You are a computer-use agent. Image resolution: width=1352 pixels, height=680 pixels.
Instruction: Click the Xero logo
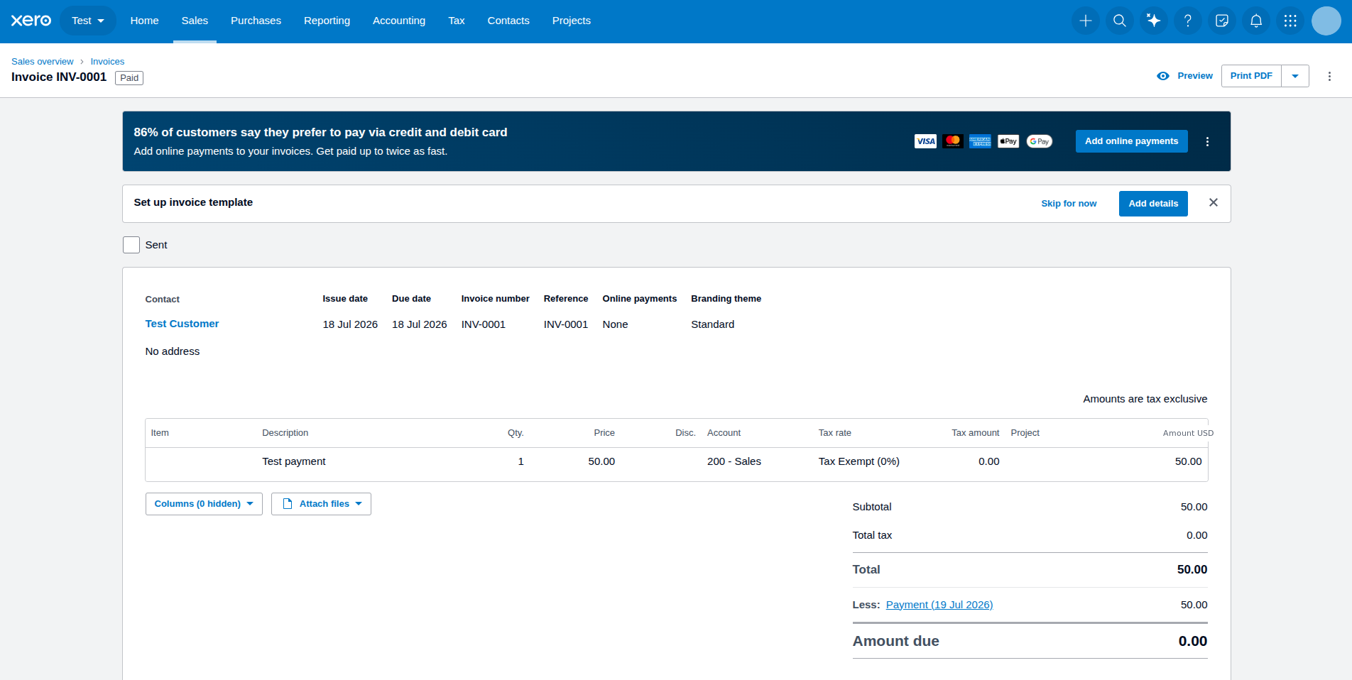coord(31,21)
